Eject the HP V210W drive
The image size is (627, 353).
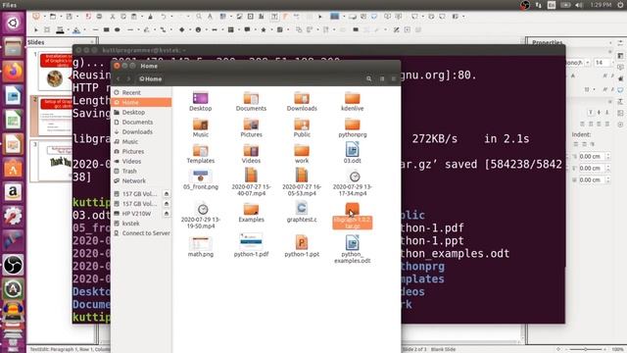pyautogui.click(x=167, y=214)
